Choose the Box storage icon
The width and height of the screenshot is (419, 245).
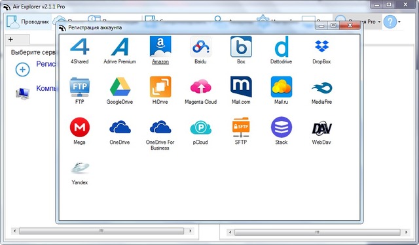coord(241,46)
